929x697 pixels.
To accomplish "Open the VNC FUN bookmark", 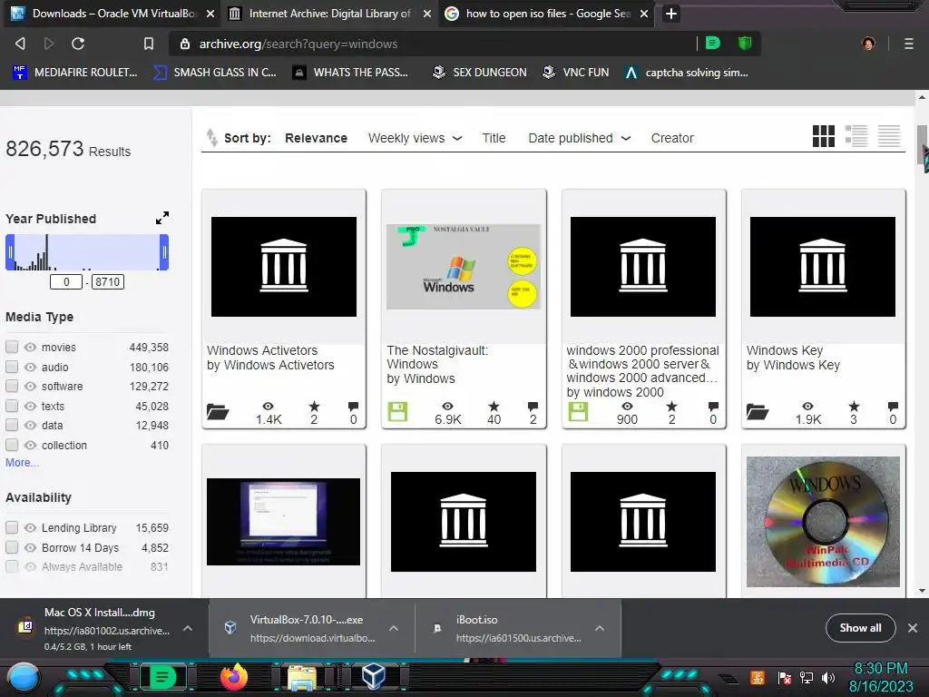I will coord(576,73).
